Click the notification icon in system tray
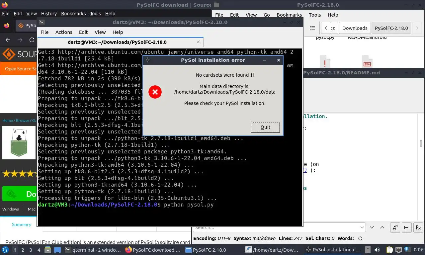425x255 pixels. point(407,250)
